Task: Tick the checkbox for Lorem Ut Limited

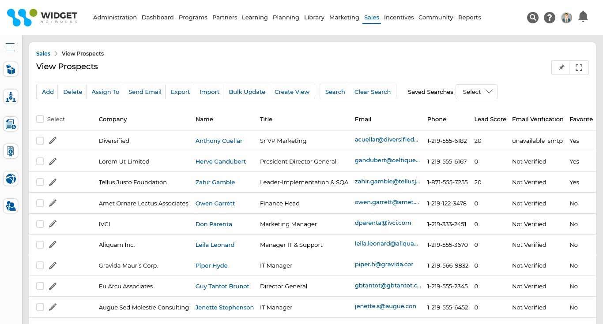Action: [x=40, y=161]
